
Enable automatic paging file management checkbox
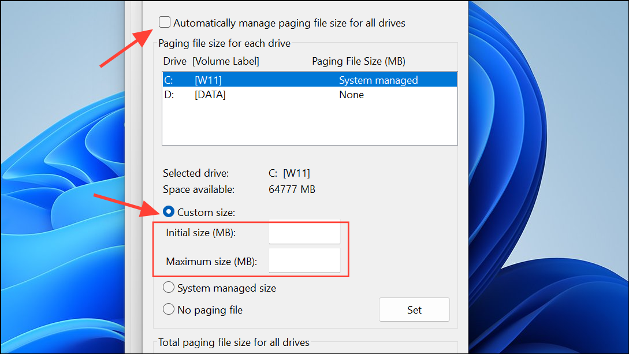[165, 23]
